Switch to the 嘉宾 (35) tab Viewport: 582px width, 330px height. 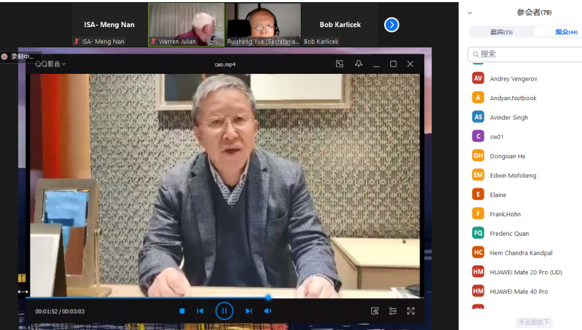click(x=501, y=32)
